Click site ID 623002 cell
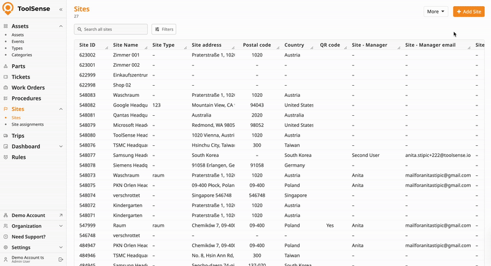Image resolution: width=491 pixels, height=266 pixels. click(87, 55)
